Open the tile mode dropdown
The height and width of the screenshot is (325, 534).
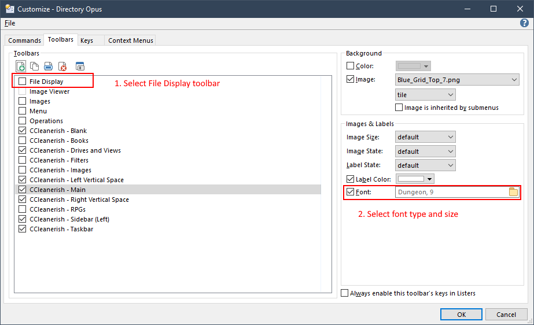point(425,95)
